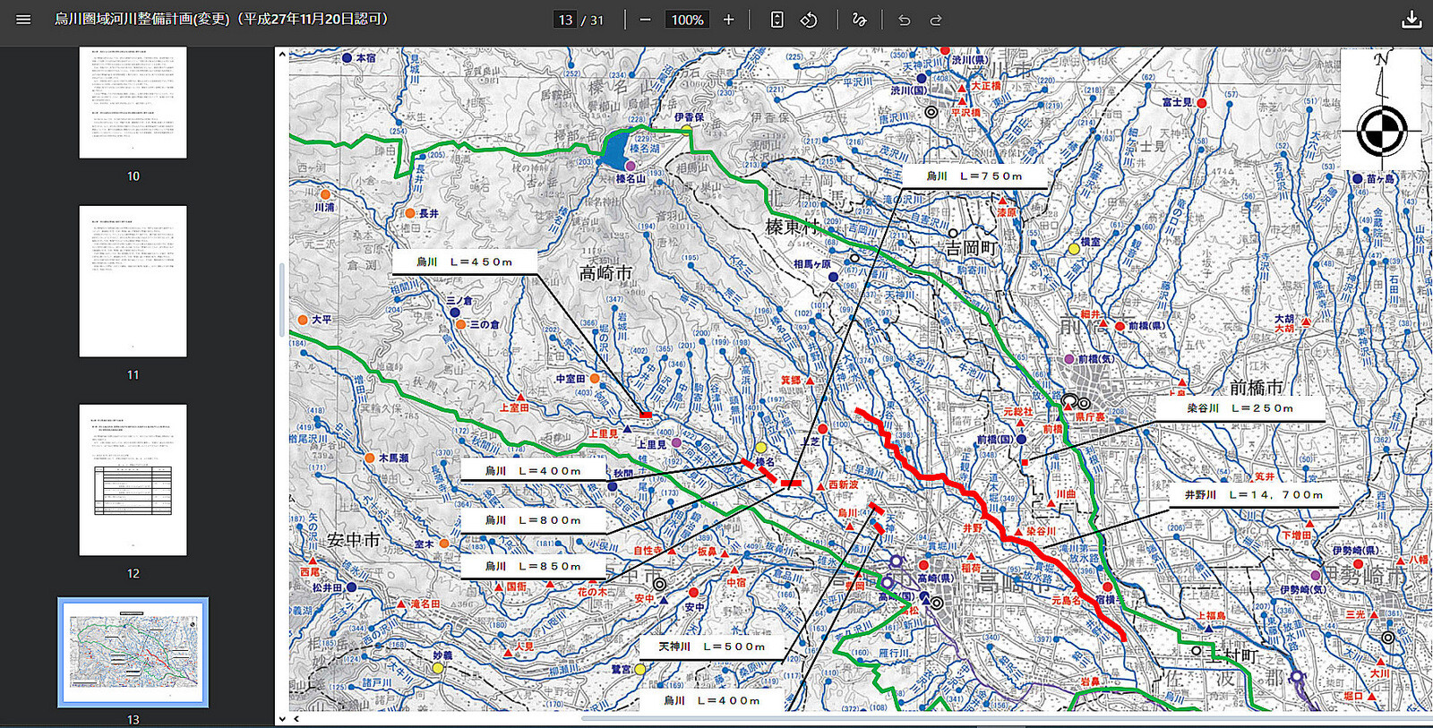Undo the last annotation
The image size is (1433, 728).
pos(904,20)
